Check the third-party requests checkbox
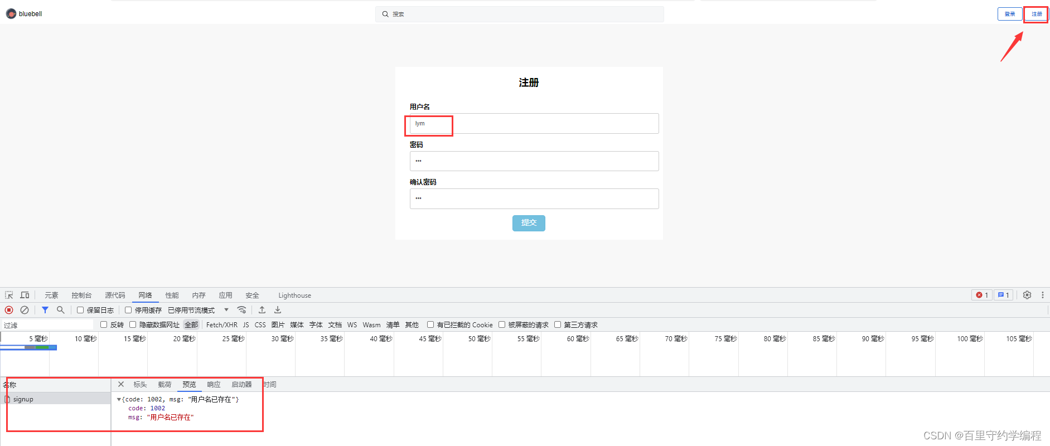 click(558, 324)
